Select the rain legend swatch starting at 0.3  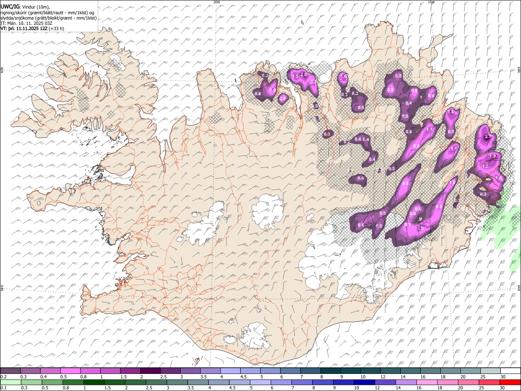31,382
